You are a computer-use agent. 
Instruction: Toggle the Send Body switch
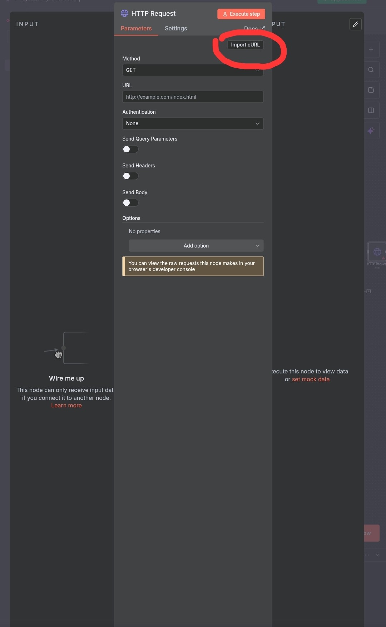pos(130,203)
